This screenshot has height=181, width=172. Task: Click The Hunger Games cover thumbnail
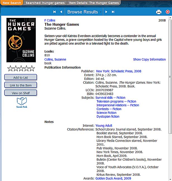[21, 40]
